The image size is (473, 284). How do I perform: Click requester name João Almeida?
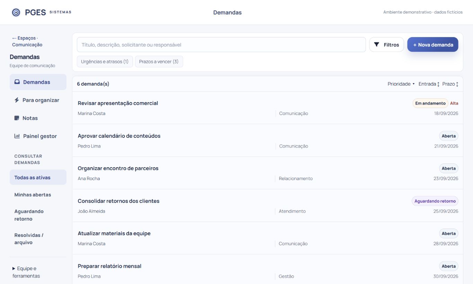91,211
